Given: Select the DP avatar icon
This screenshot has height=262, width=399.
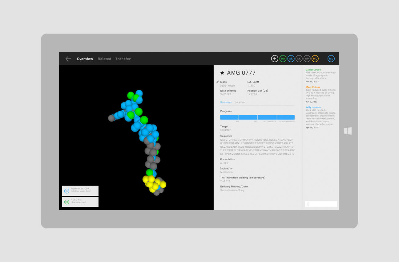Looking at the screenshot, I should pos(307,58).
